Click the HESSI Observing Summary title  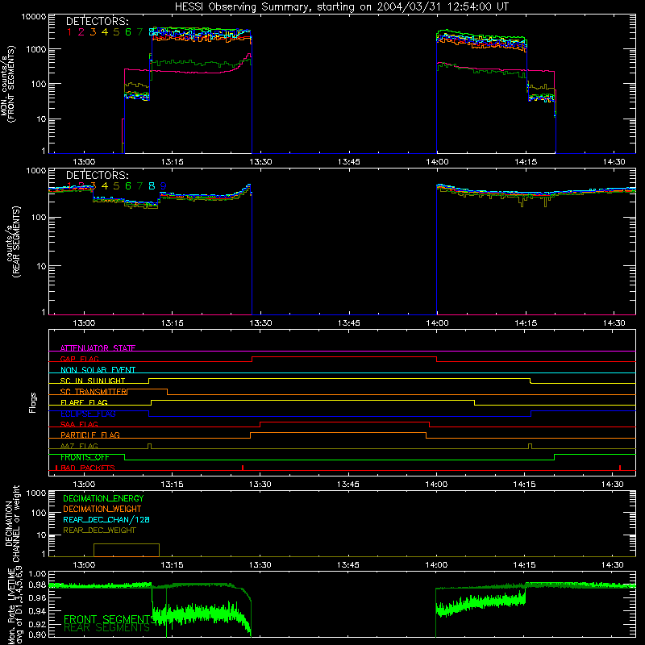pos(341,7)
